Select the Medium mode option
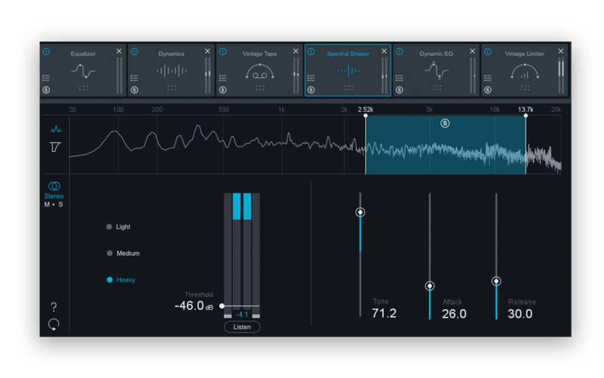This screenshot has height=378, width=604. (123, 253)
